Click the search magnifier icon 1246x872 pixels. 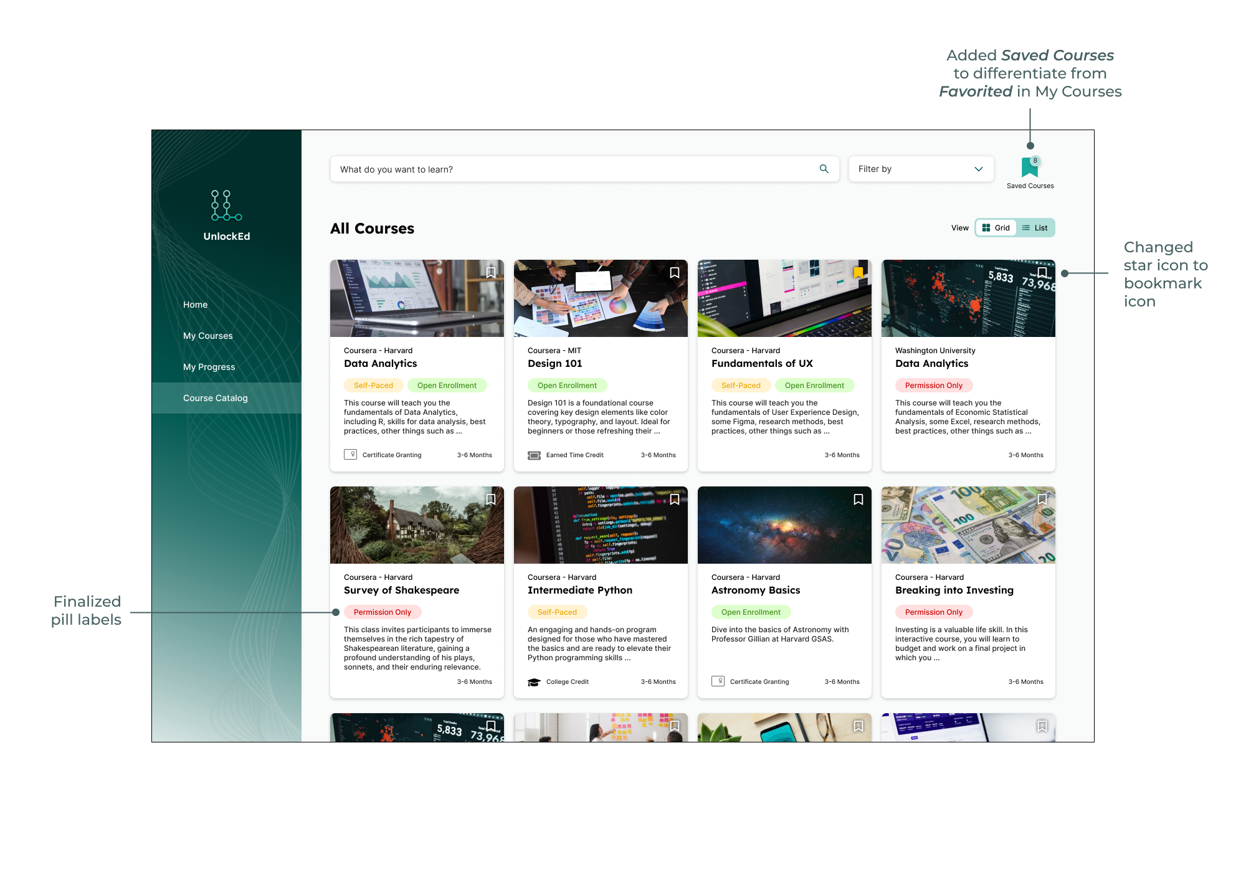coord(824,169)
